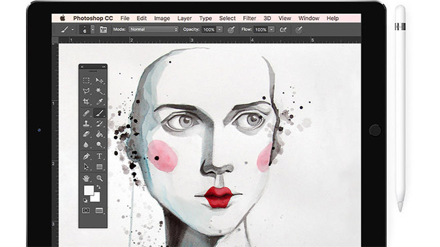
Task: Select the Eraser tool
Action: pos(86,134)
